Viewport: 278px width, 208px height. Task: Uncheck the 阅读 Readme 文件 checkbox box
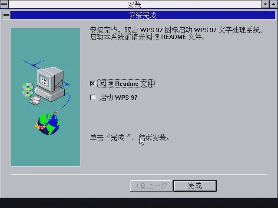click(x=93, y=84)
